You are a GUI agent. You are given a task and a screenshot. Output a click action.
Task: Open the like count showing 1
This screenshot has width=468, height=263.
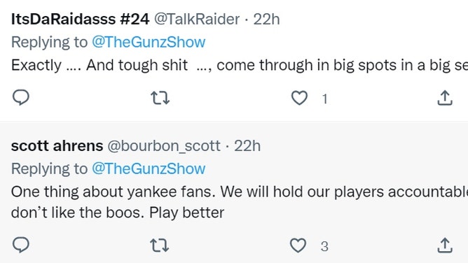click(325, 99)
